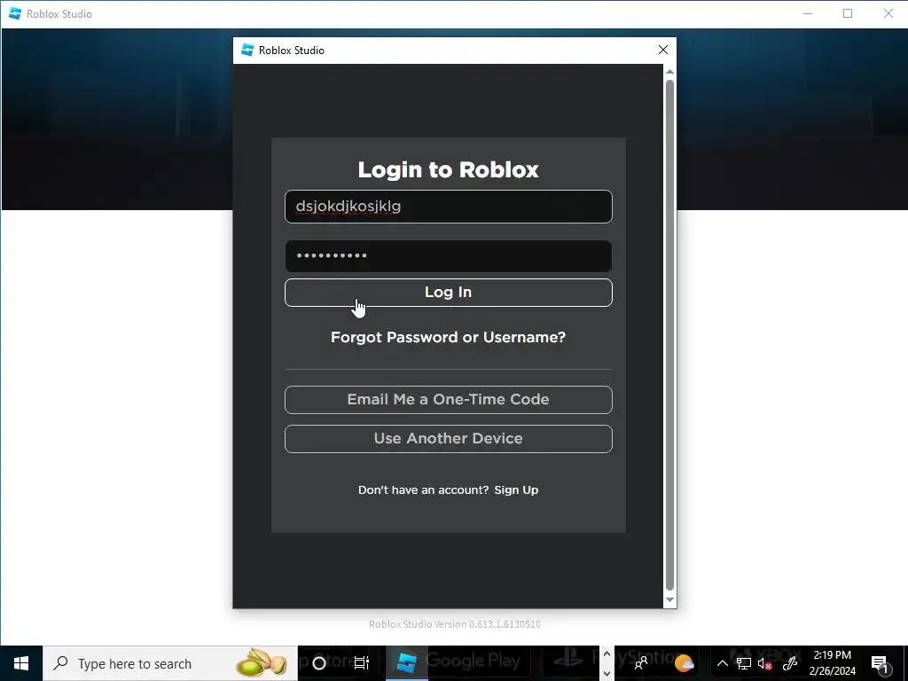Click the Roblox Studio icon in dialog title
This screenshot has width=908, height=681.
point(247,50)
